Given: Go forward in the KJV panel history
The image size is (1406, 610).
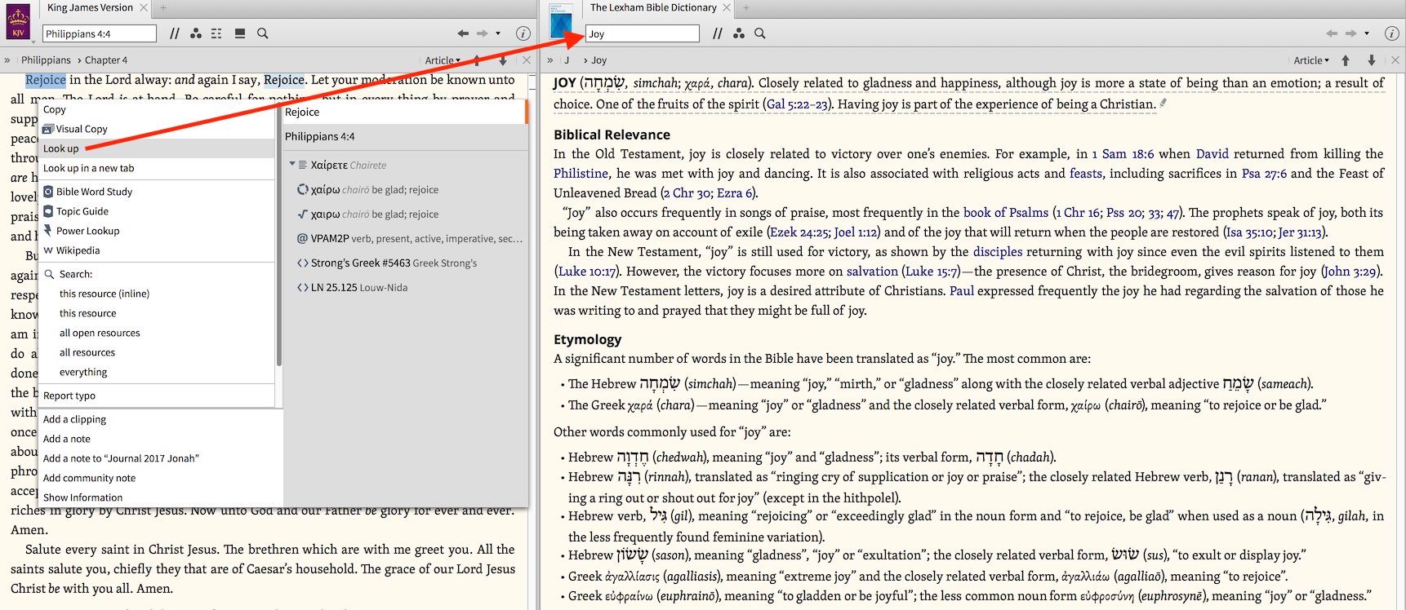Looking at the screenshot, I should [x=483, y=33].
